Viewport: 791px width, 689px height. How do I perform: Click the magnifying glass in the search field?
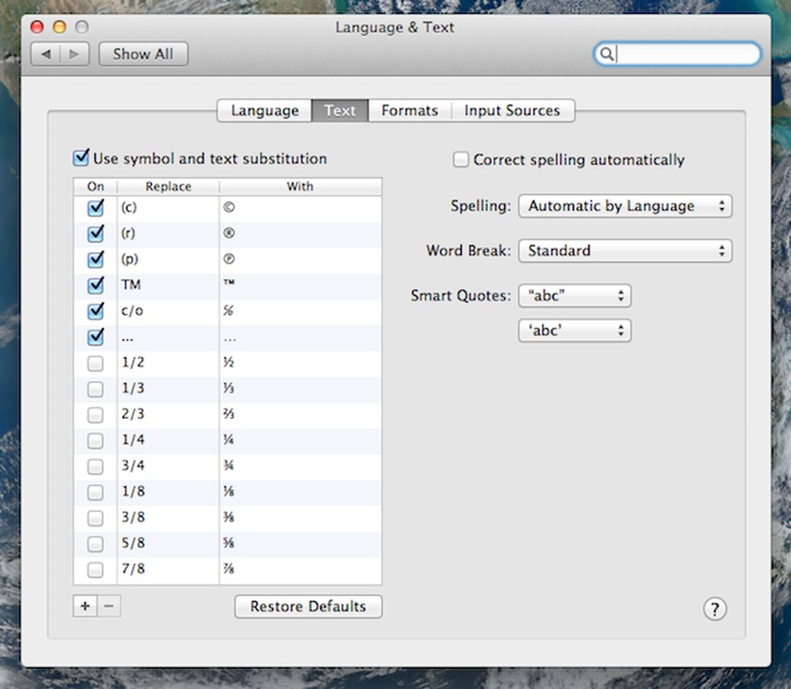click(x=606, y=54)
